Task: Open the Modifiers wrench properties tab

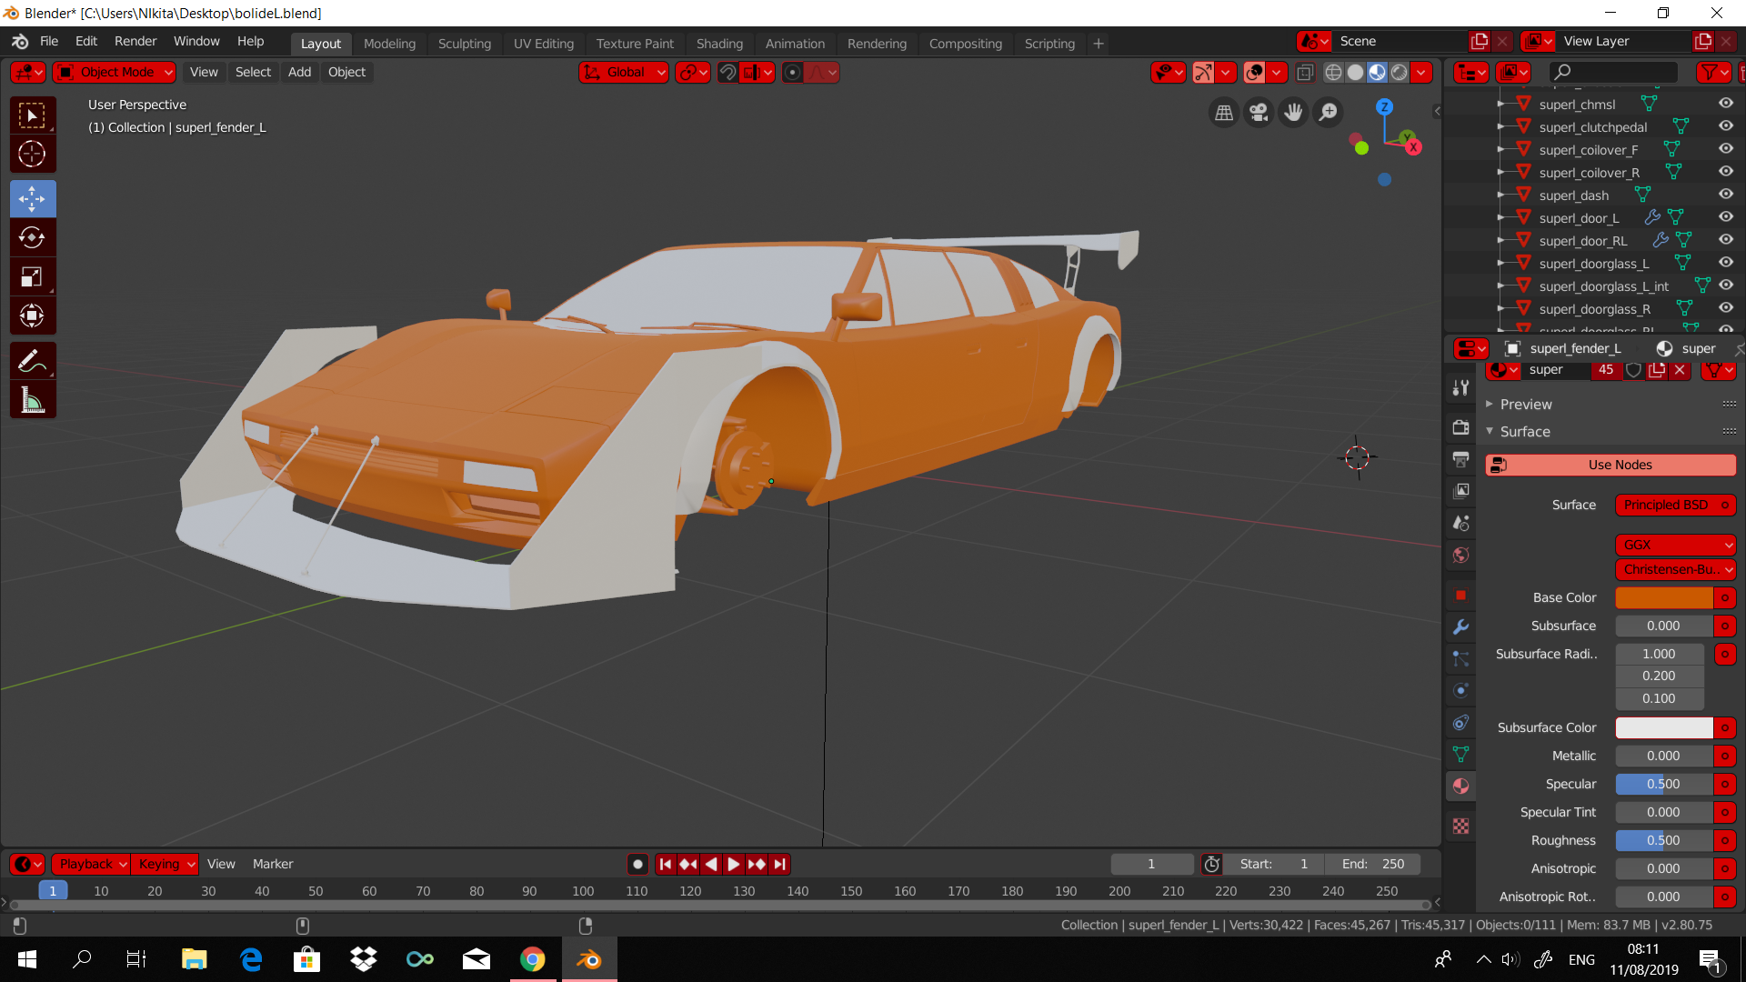Action: pos(1460,626)
